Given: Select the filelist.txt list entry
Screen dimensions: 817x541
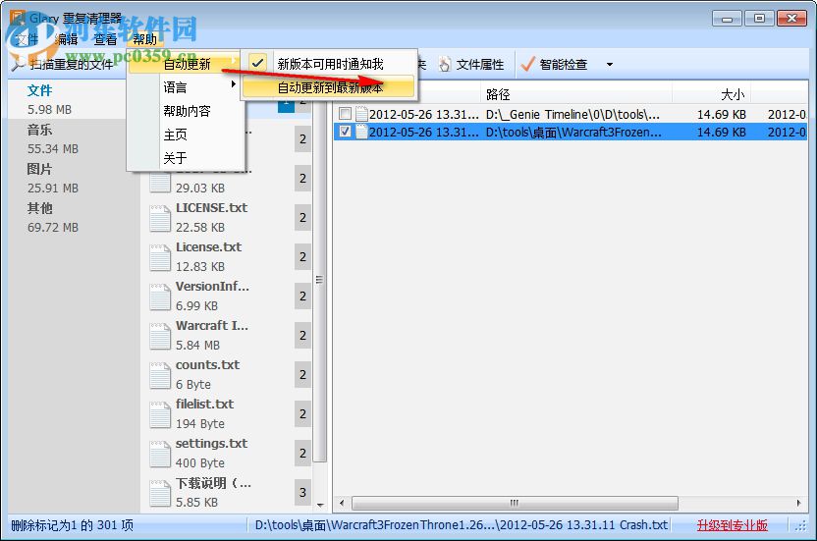Looking at the screenshot, I should pyautogui.click(x=227, y=413).
